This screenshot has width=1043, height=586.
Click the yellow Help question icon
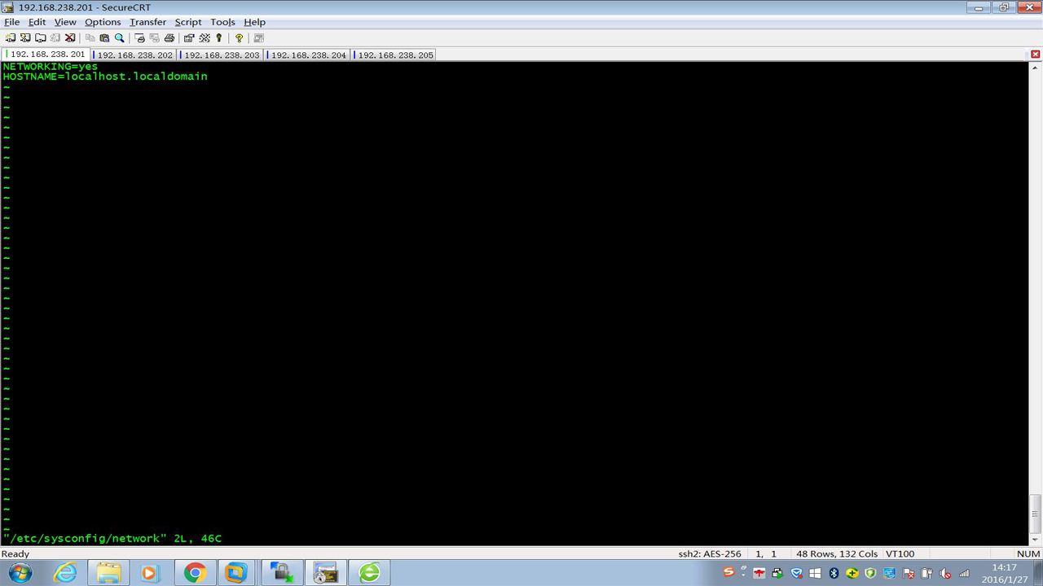click(x=239, y=38)
